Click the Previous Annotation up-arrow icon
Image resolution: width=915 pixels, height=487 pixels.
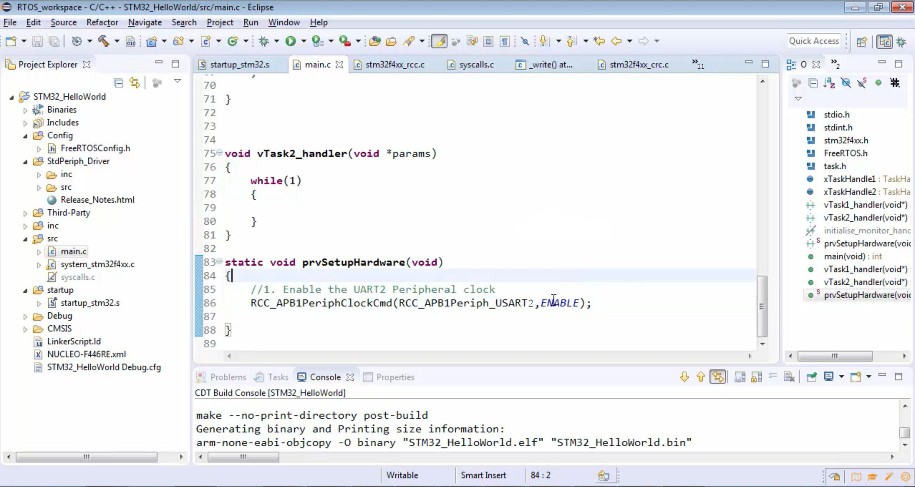pos(571,41)
